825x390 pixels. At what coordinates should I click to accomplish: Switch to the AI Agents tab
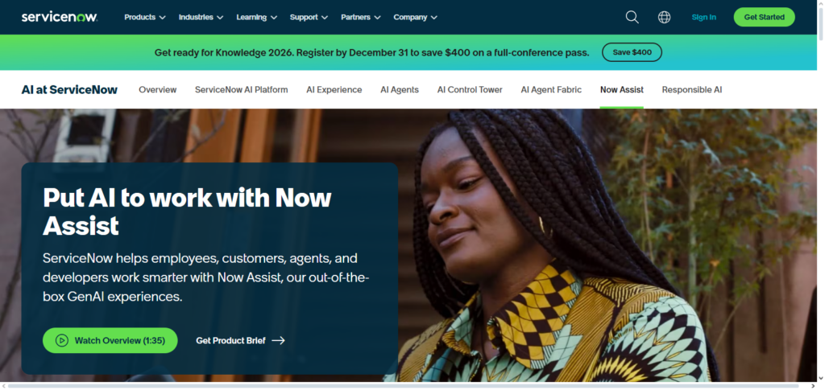point(400,90)
